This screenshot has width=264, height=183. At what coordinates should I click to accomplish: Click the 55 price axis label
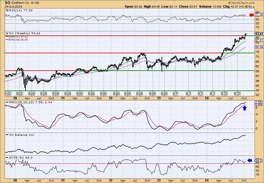click(257, 71)
